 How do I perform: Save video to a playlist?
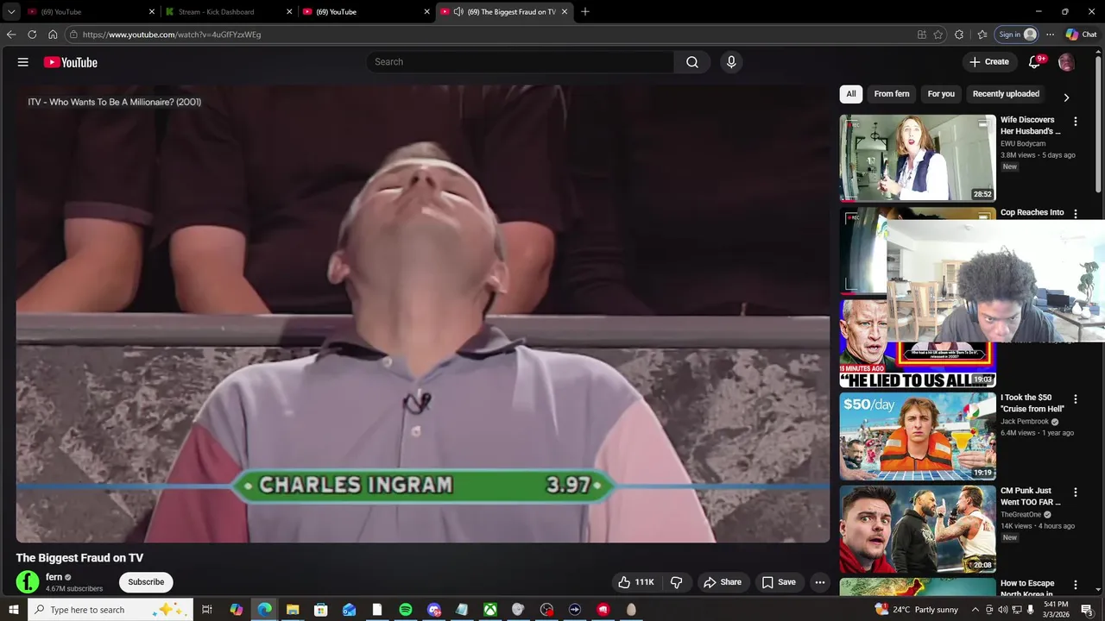coord(779,582)
